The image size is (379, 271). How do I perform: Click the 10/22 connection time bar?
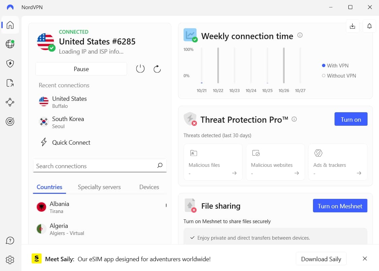click(x=218, y=65)
